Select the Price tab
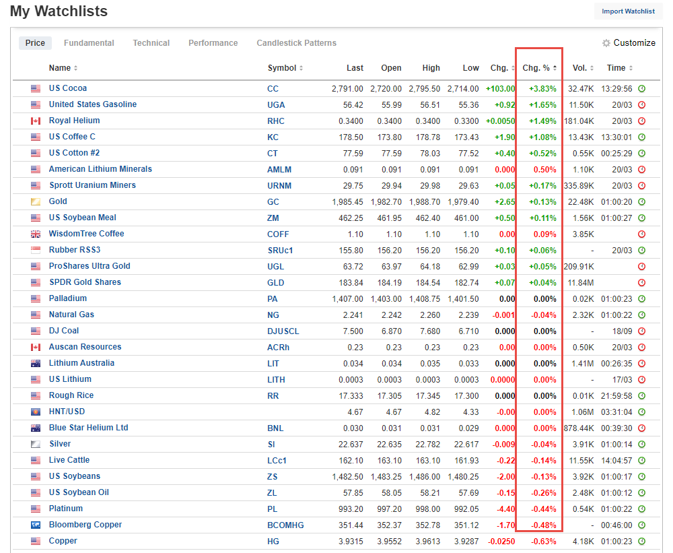673x553 pixels. tap(35, 43)
